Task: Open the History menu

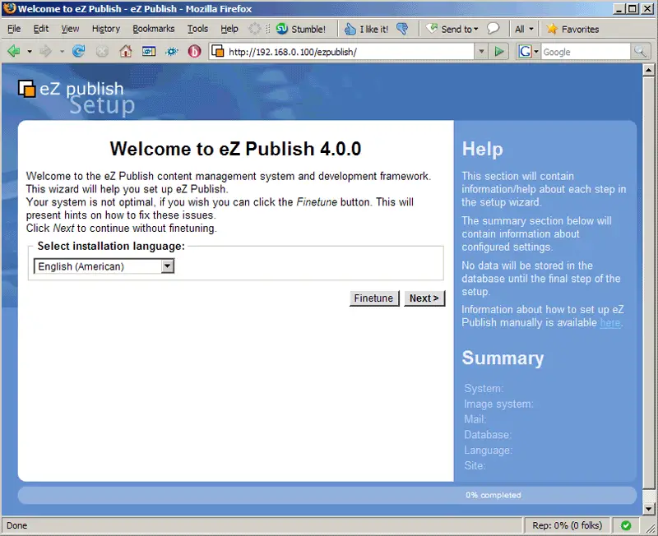Action: coord(106,29)
